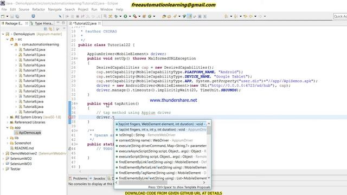Click the New Java Class icon

[150, 16]
